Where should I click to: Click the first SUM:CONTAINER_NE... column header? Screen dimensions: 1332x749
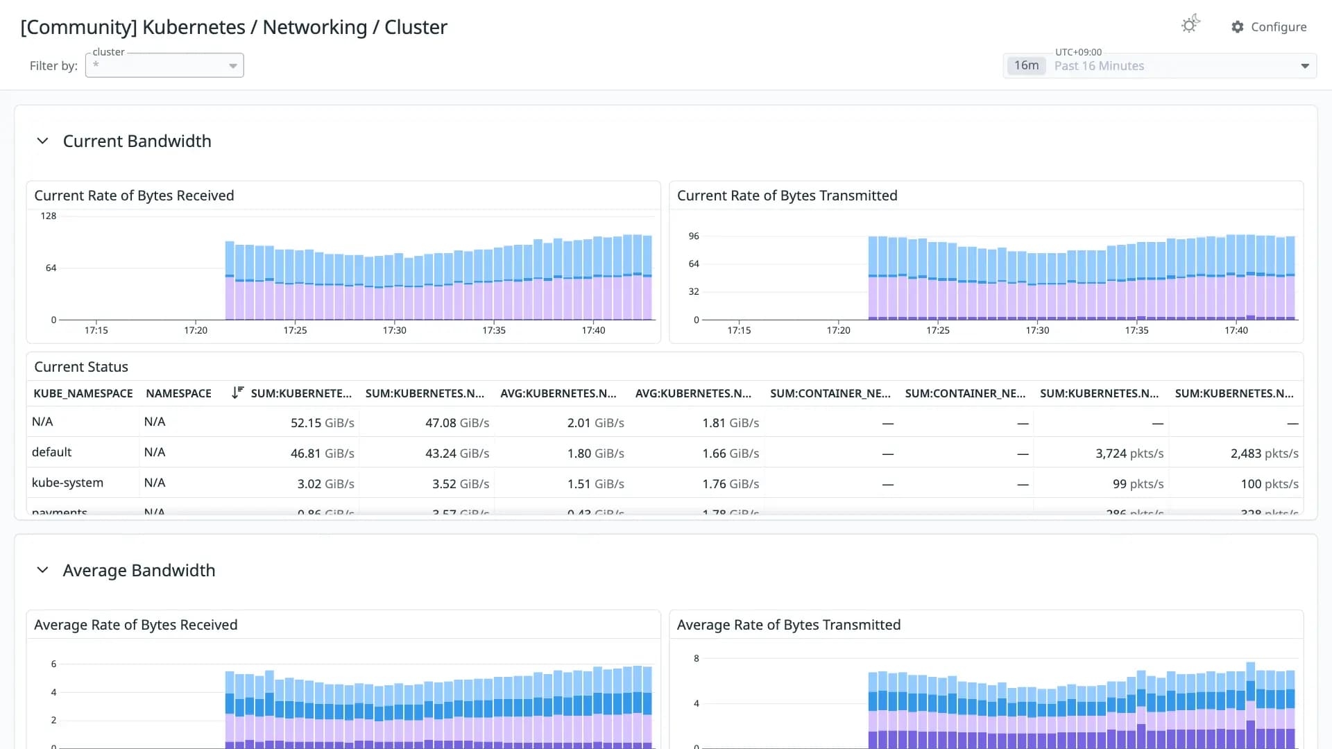pos(830,393)
